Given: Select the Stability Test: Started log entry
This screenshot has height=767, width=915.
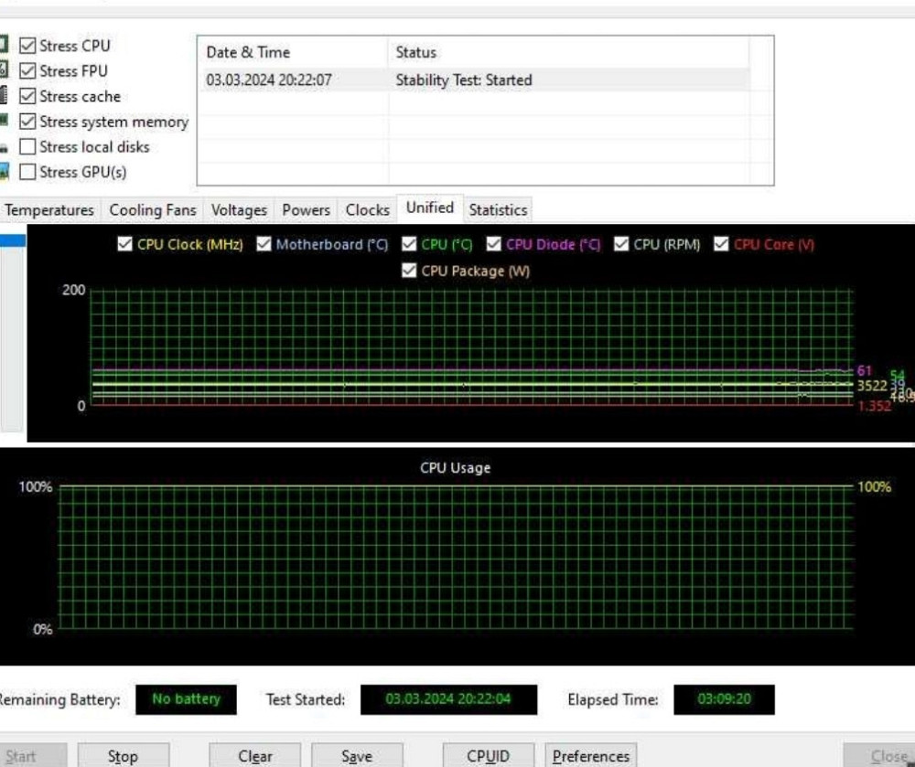Looking at the screenshot, I should [x=463, y=80].
